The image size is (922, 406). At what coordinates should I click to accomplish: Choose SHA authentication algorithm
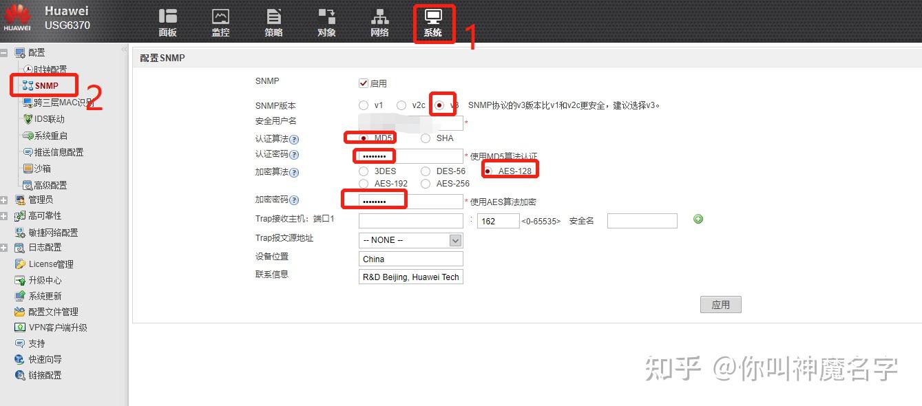point(426,138)
